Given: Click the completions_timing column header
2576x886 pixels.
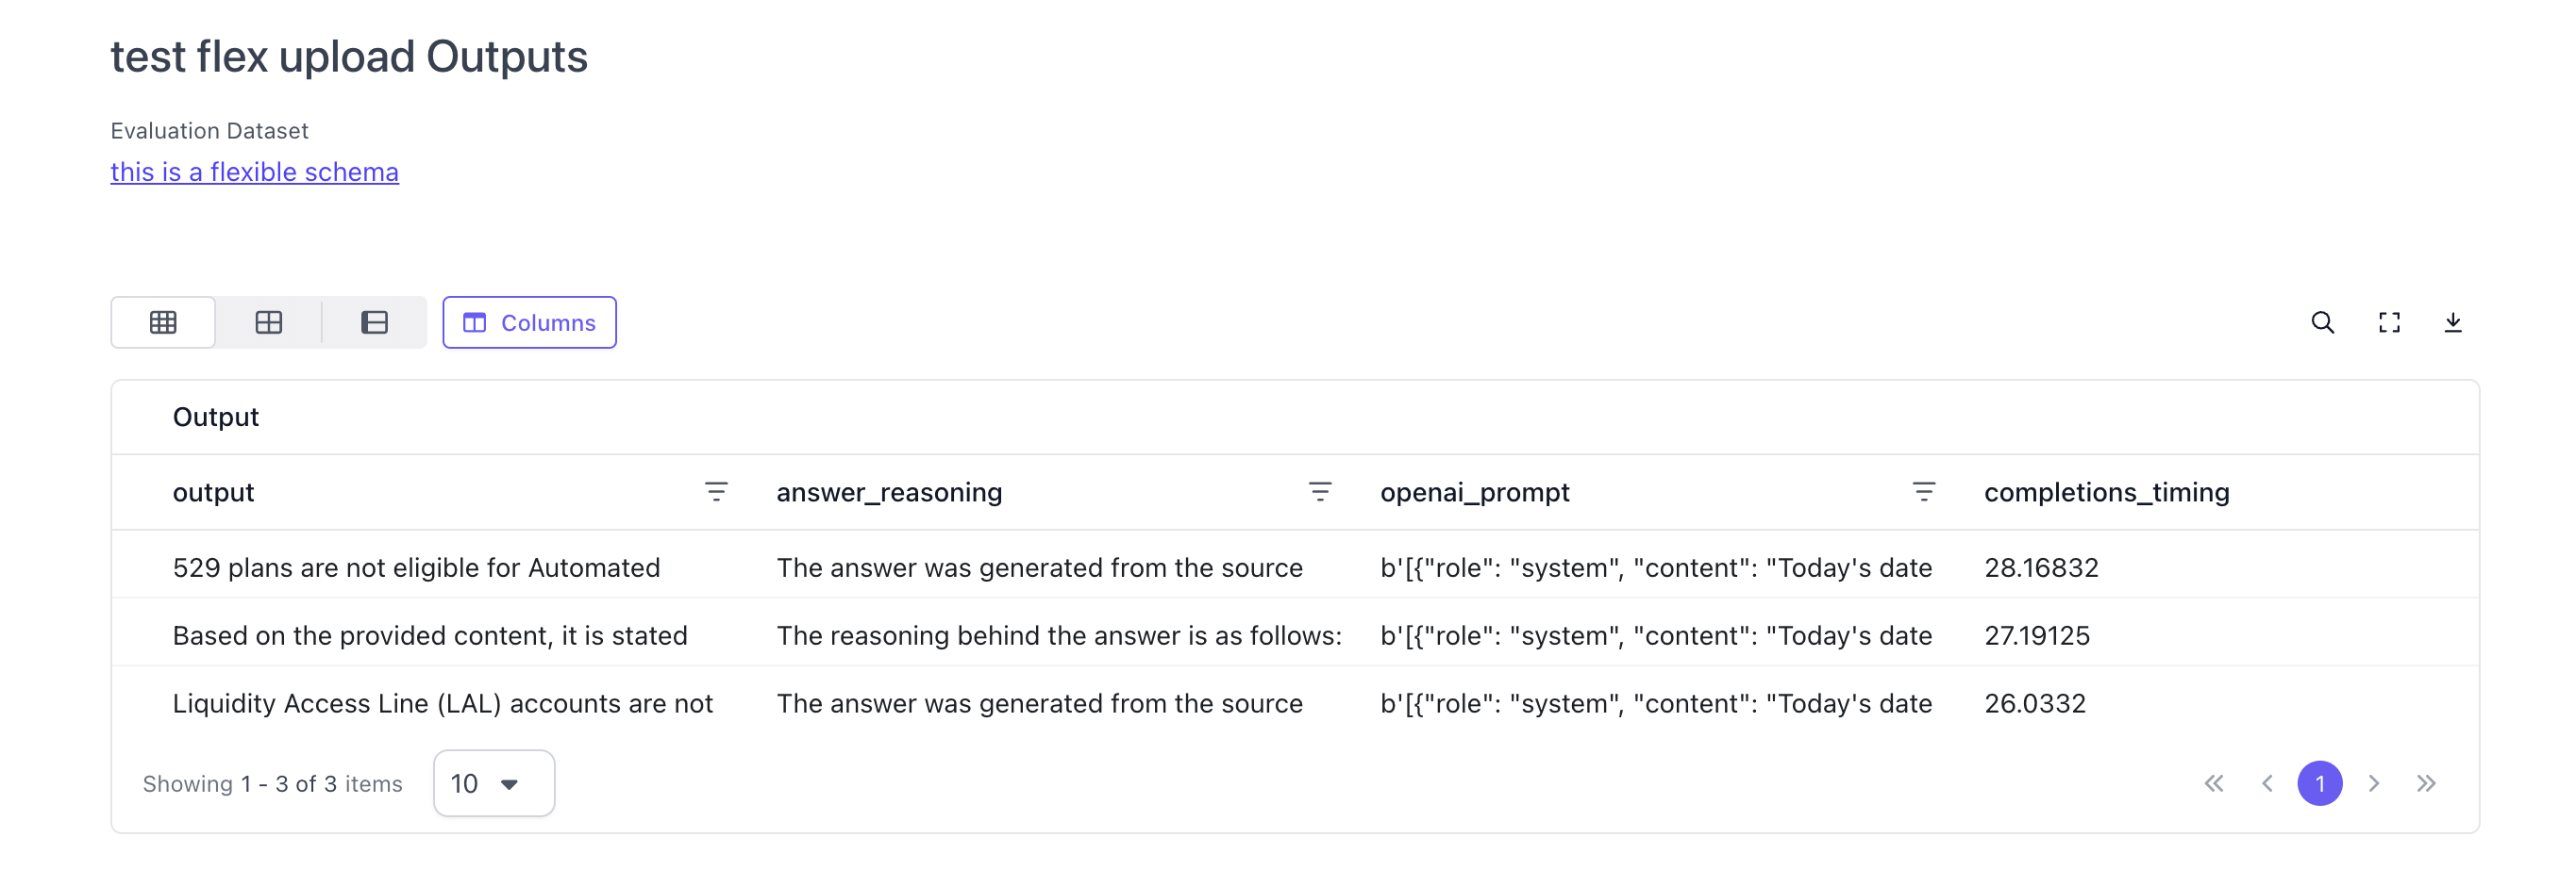Looking at the screenshot, I should (x=2106, y=492).
